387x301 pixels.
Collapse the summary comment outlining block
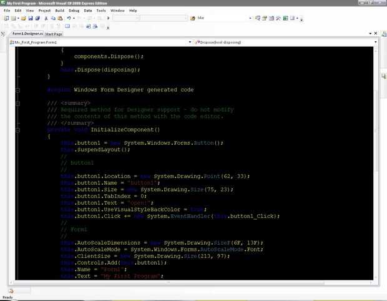[x=17, y=104]
